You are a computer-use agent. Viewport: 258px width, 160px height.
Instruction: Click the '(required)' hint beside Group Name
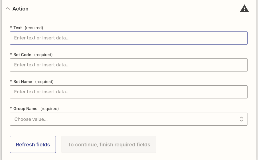click(x=50, y=109)
